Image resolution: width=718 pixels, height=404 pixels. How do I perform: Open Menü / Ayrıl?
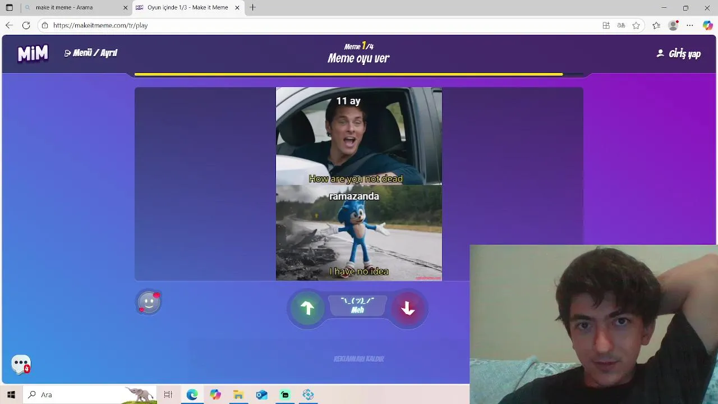(x=91, y=53)
